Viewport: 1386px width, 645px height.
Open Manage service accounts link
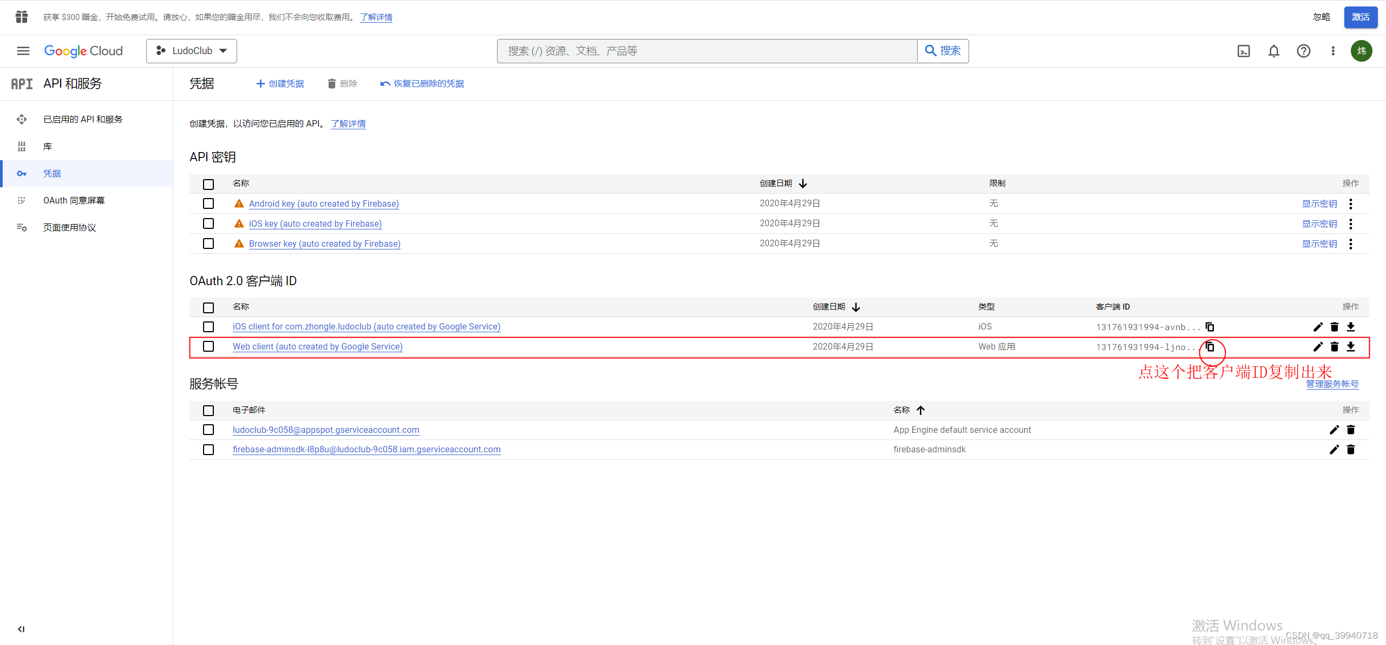tap(1332, 384)
